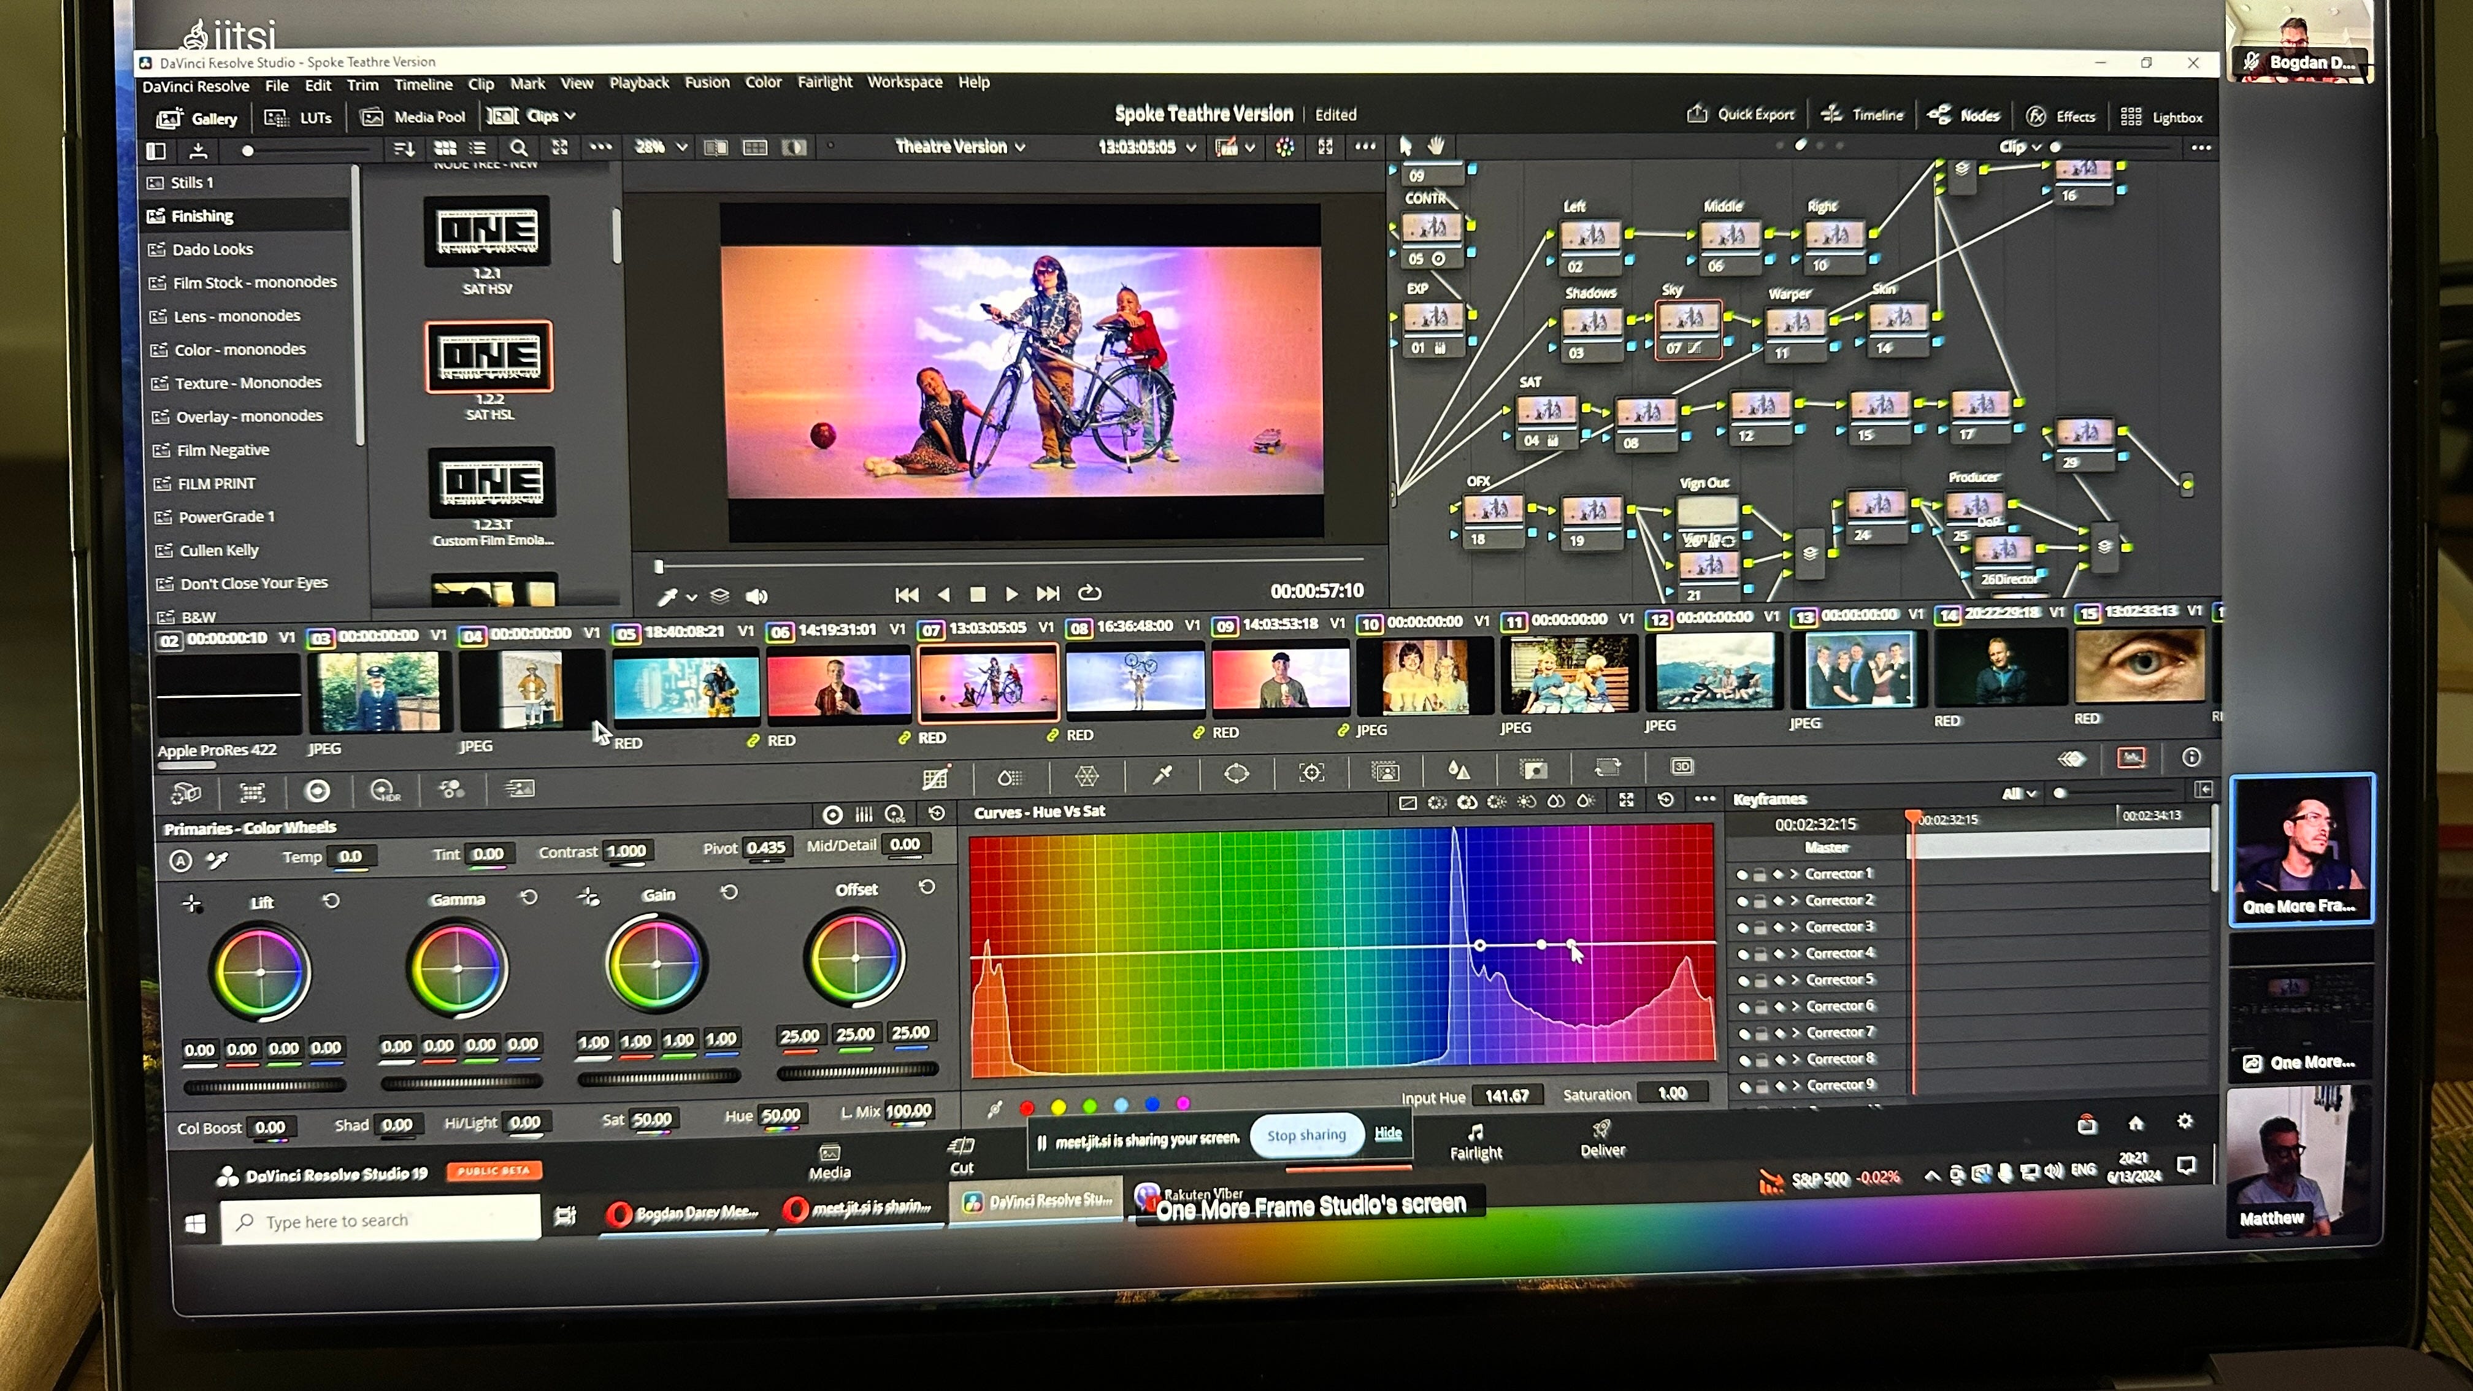
Task: Open the RGB Mixer palette
Action: (x=450, y=789)
